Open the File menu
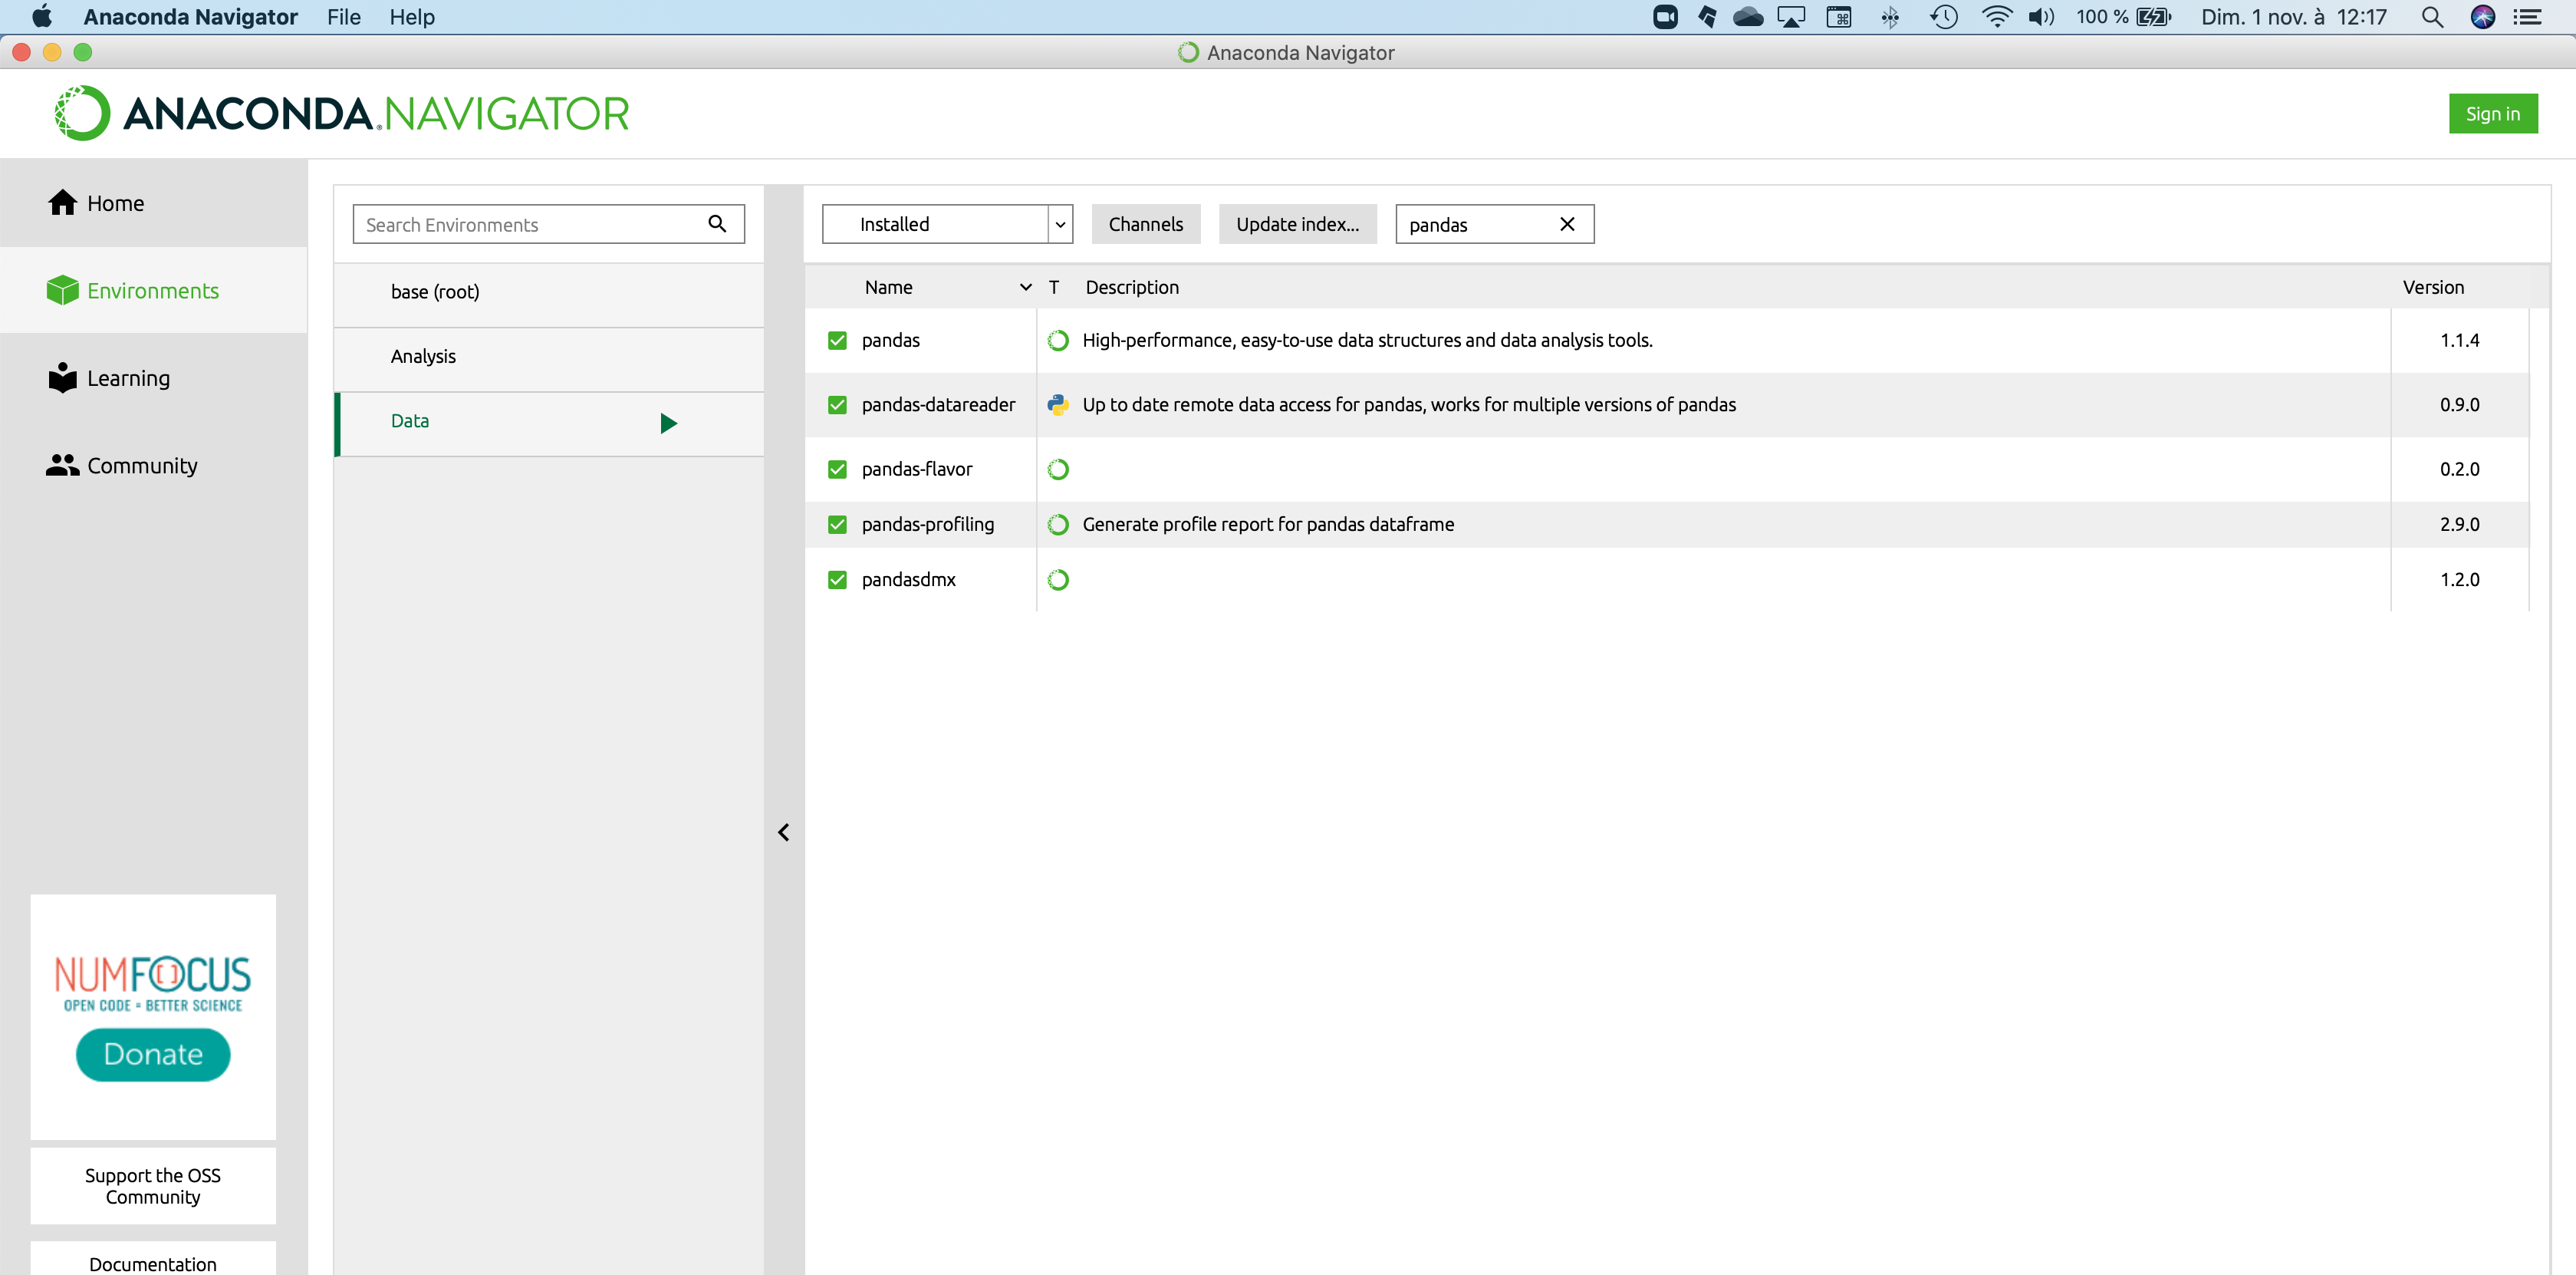This screenshot has height=1275, width=2576. pos(343,17)
